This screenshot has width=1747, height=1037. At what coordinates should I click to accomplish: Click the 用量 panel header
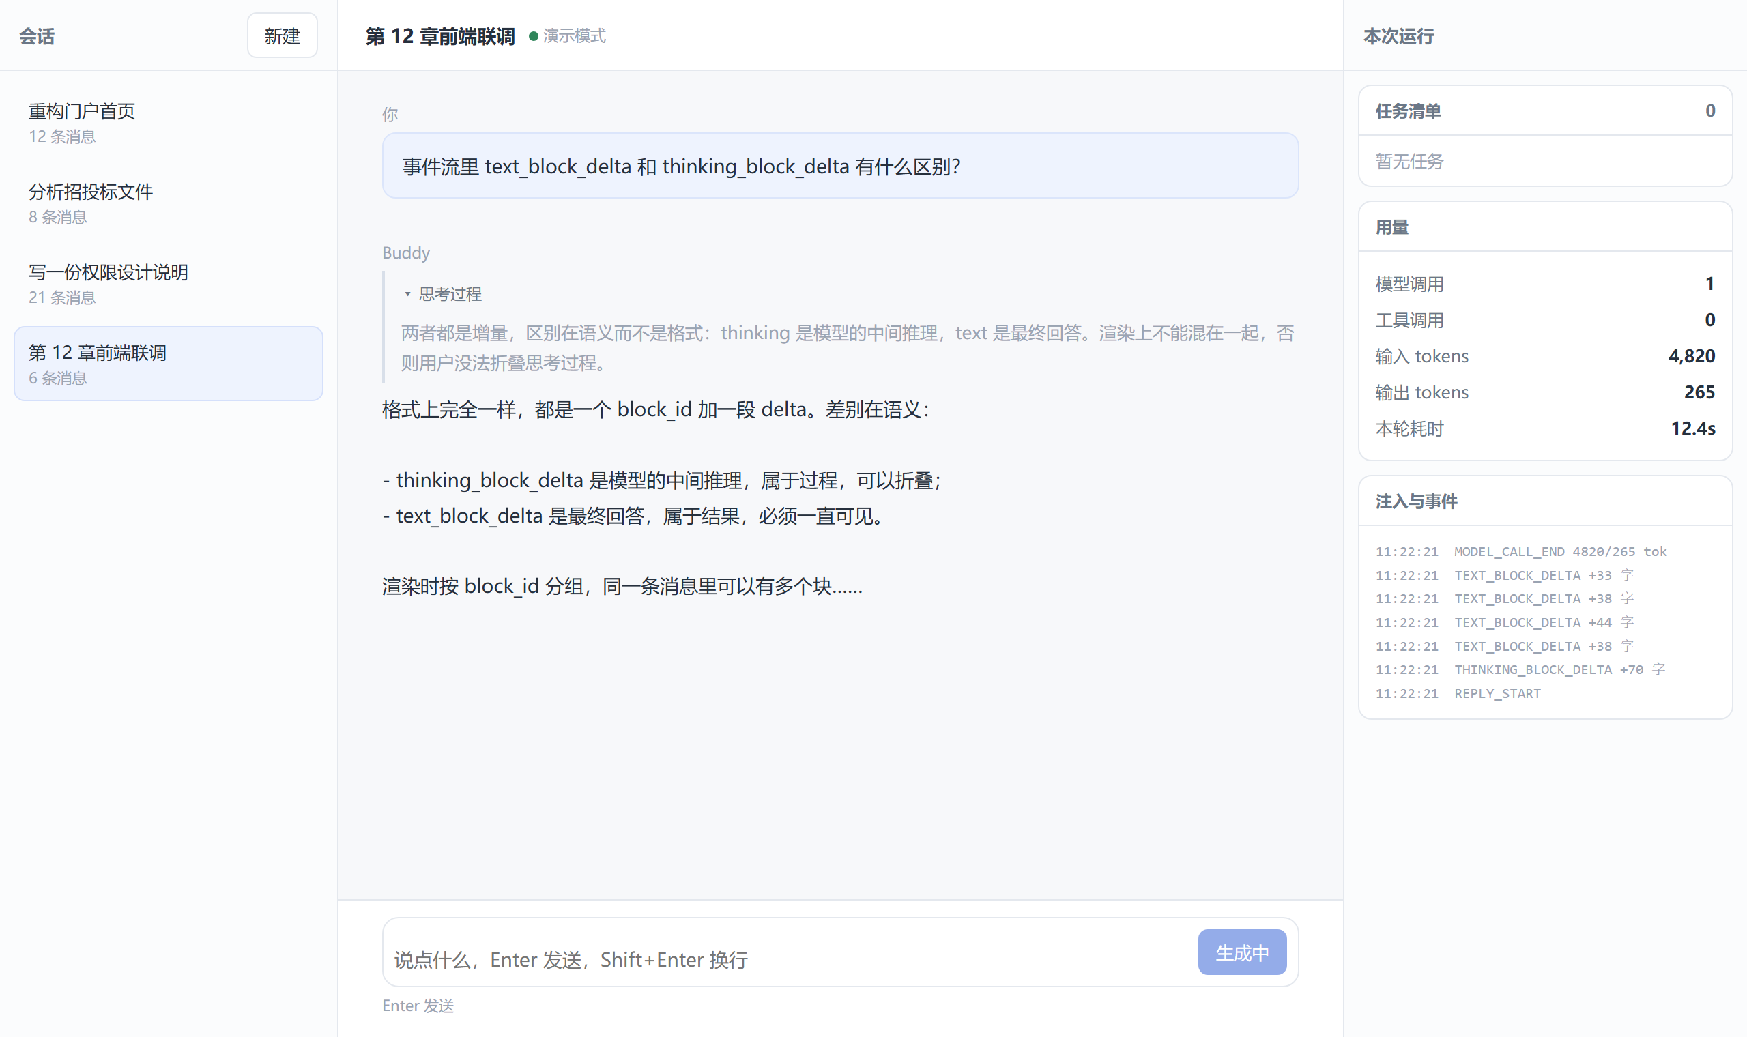[1545, 227]
